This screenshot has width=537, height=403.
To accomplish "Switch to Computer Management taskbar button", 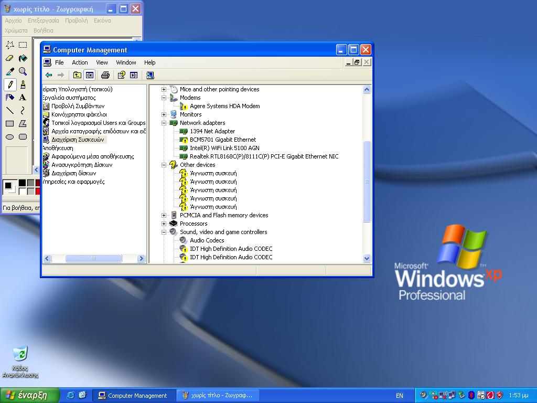I will [134, 396].
